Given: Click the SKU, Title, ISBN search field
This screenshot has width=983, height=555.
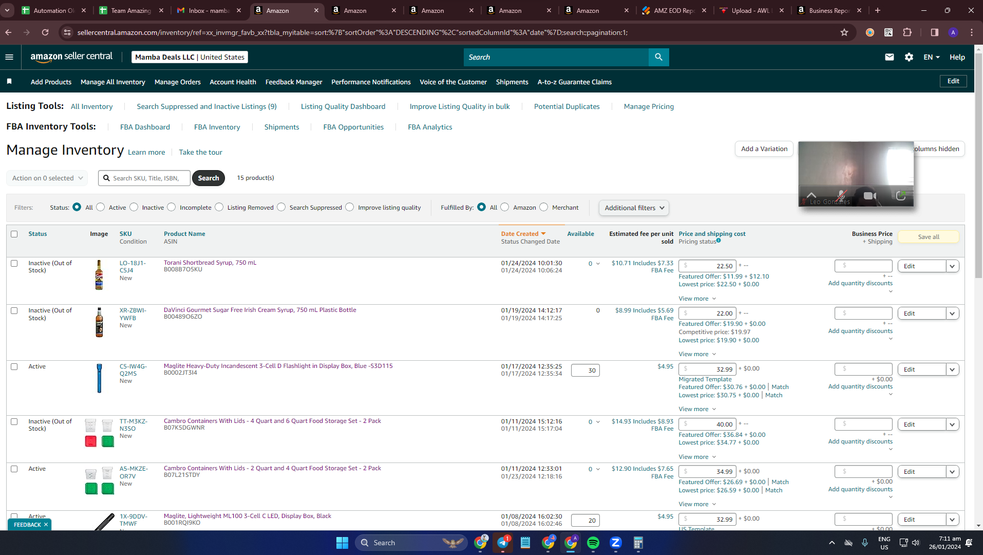Looking at the screenshot, I should pyautogui.click(x=144, y=178).
